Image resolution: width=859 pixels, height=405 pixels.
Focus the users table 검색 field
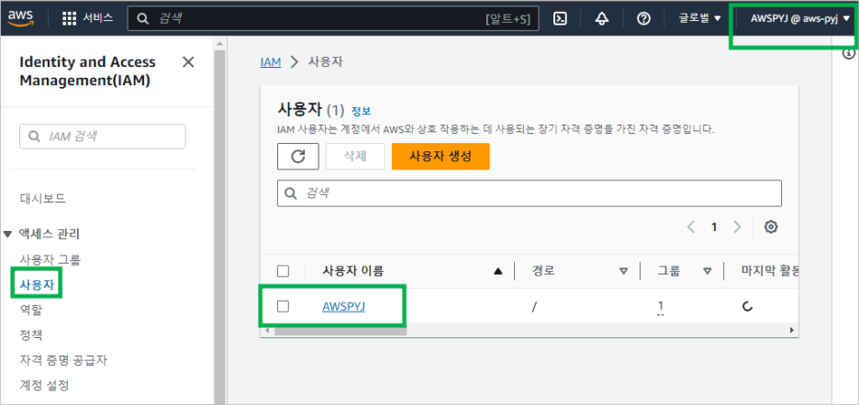(x=530, y=193)
